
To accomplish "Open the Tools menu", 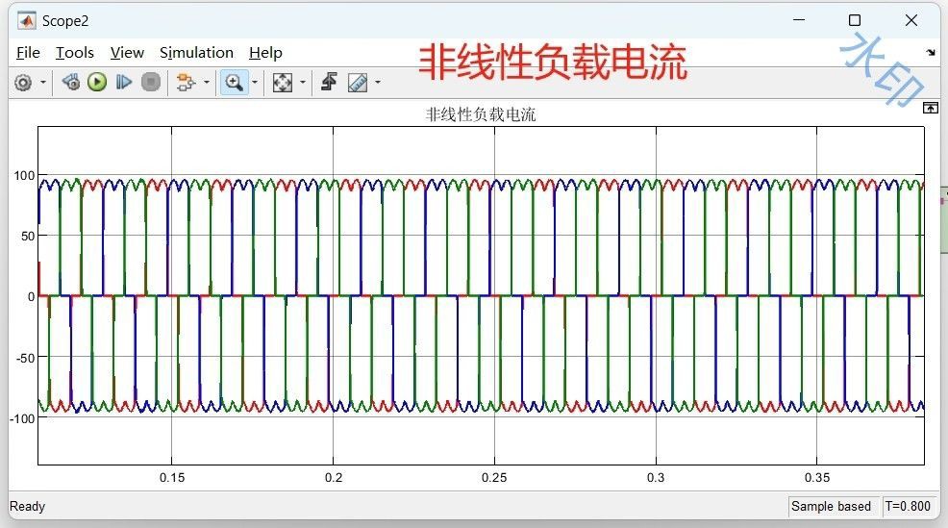I will pyautogui.click(x=74, y=53).
